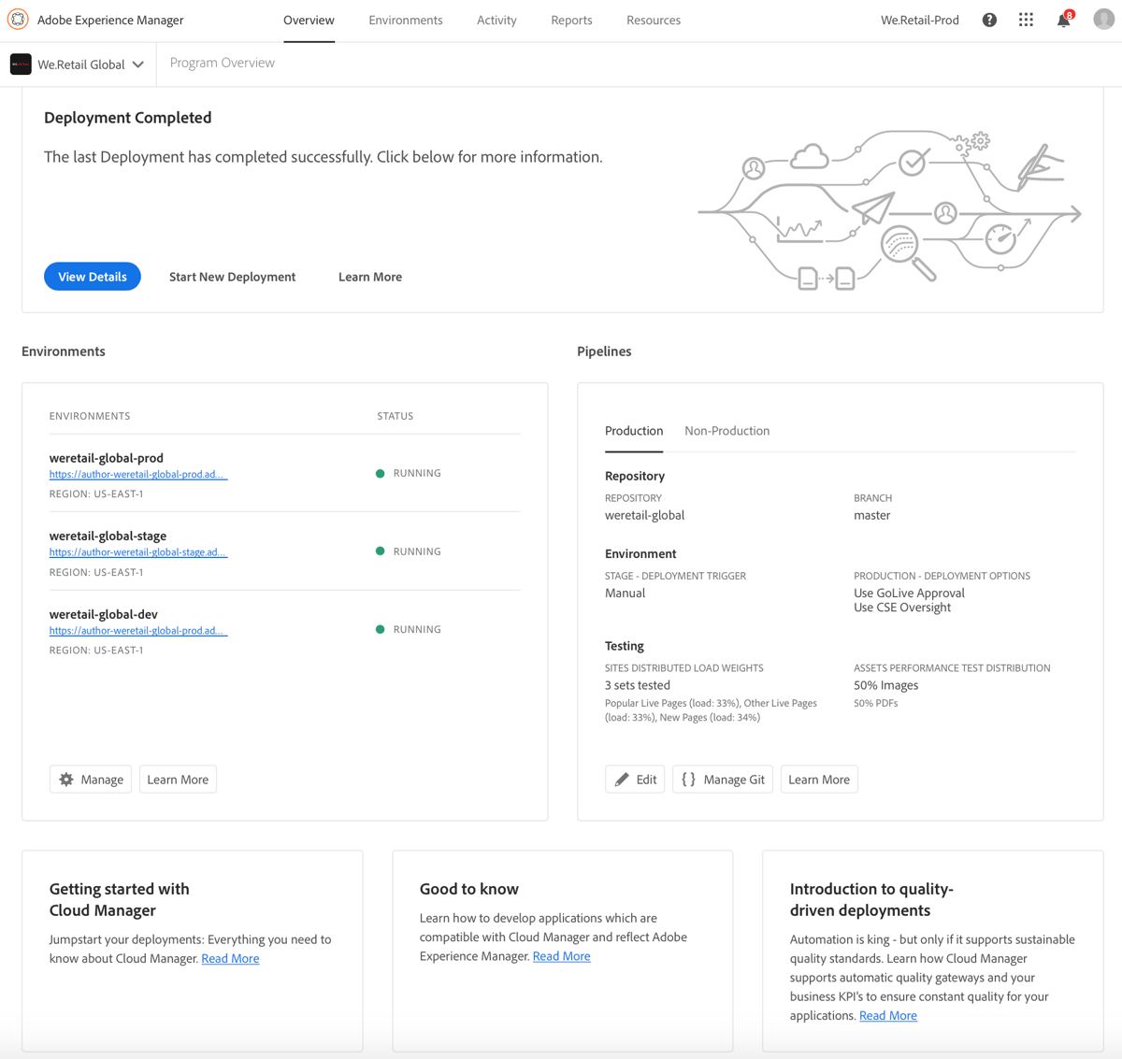Click Read More in quality-driven deployments card
Screen dimensions: 1122x1059
click(888, 1016)
